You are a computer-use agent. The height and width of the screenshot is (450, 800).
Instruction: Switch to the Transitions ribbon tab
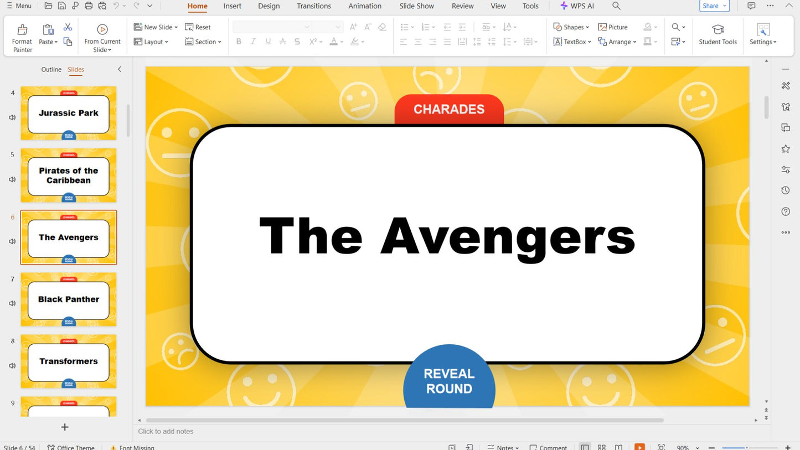click(x=313, y=6)
